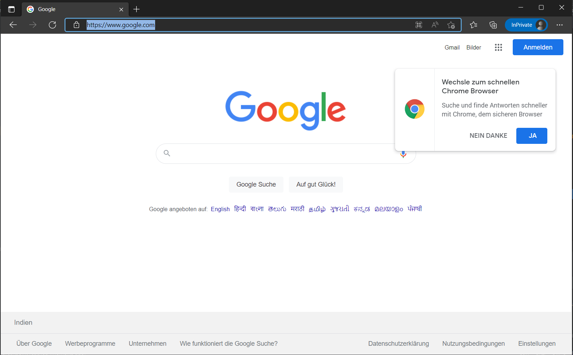Click the Read aloud icon
This screenshot has height=355, width=573.
coord(435,25)
